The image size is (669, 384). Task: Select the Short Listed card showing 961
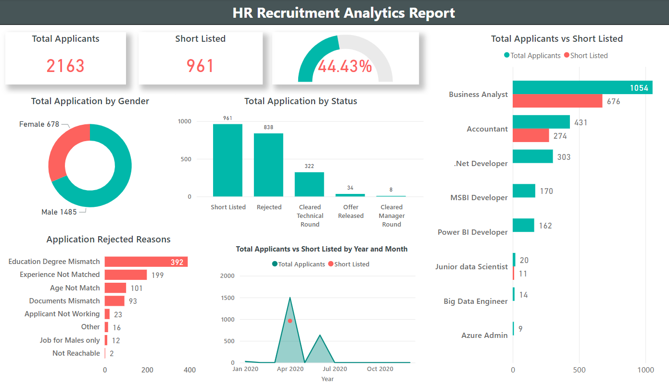[201, 59]
